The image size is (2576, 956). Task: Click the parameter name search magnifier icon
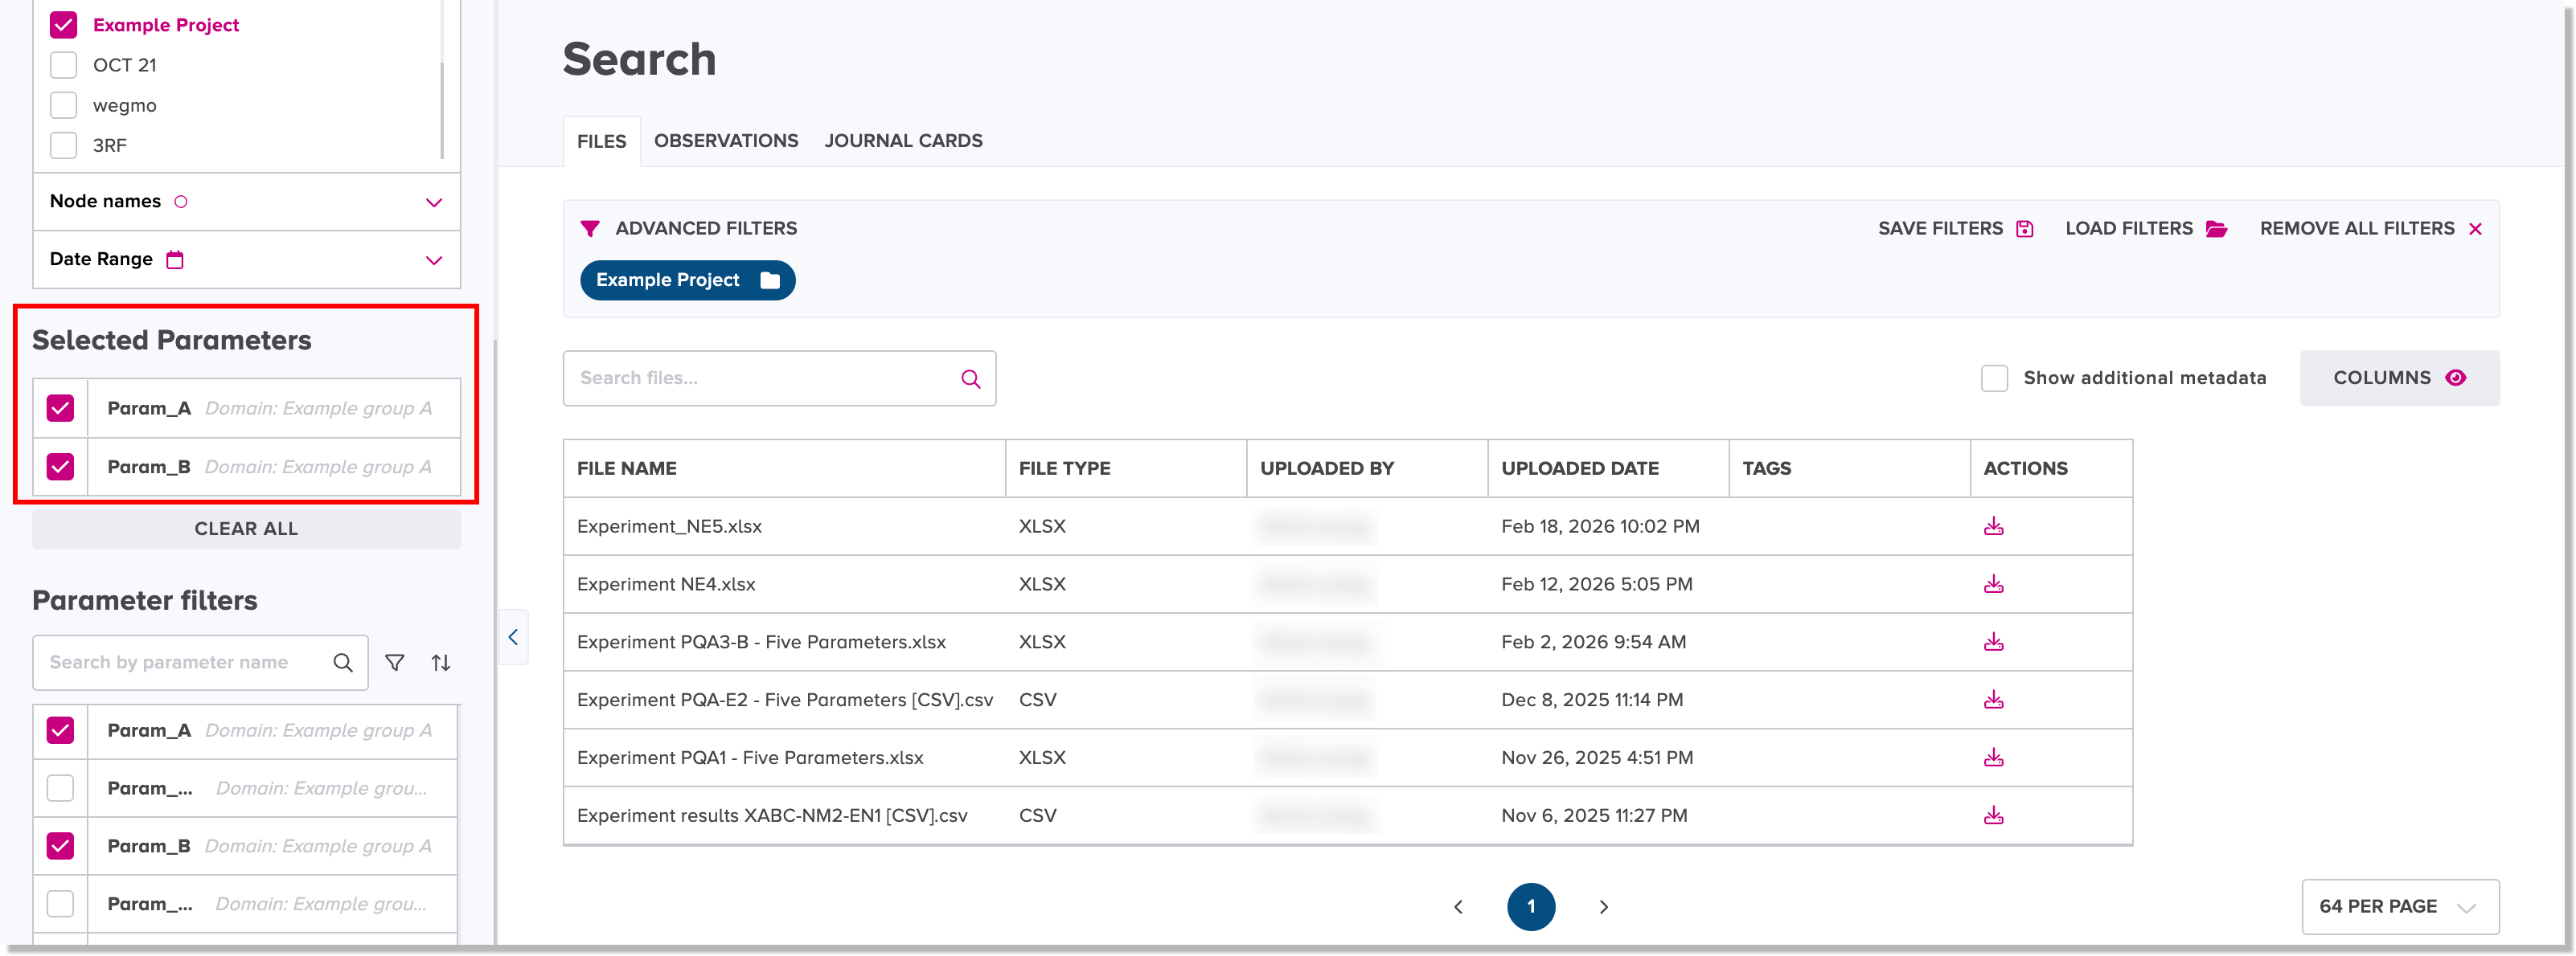pos(342,662)
